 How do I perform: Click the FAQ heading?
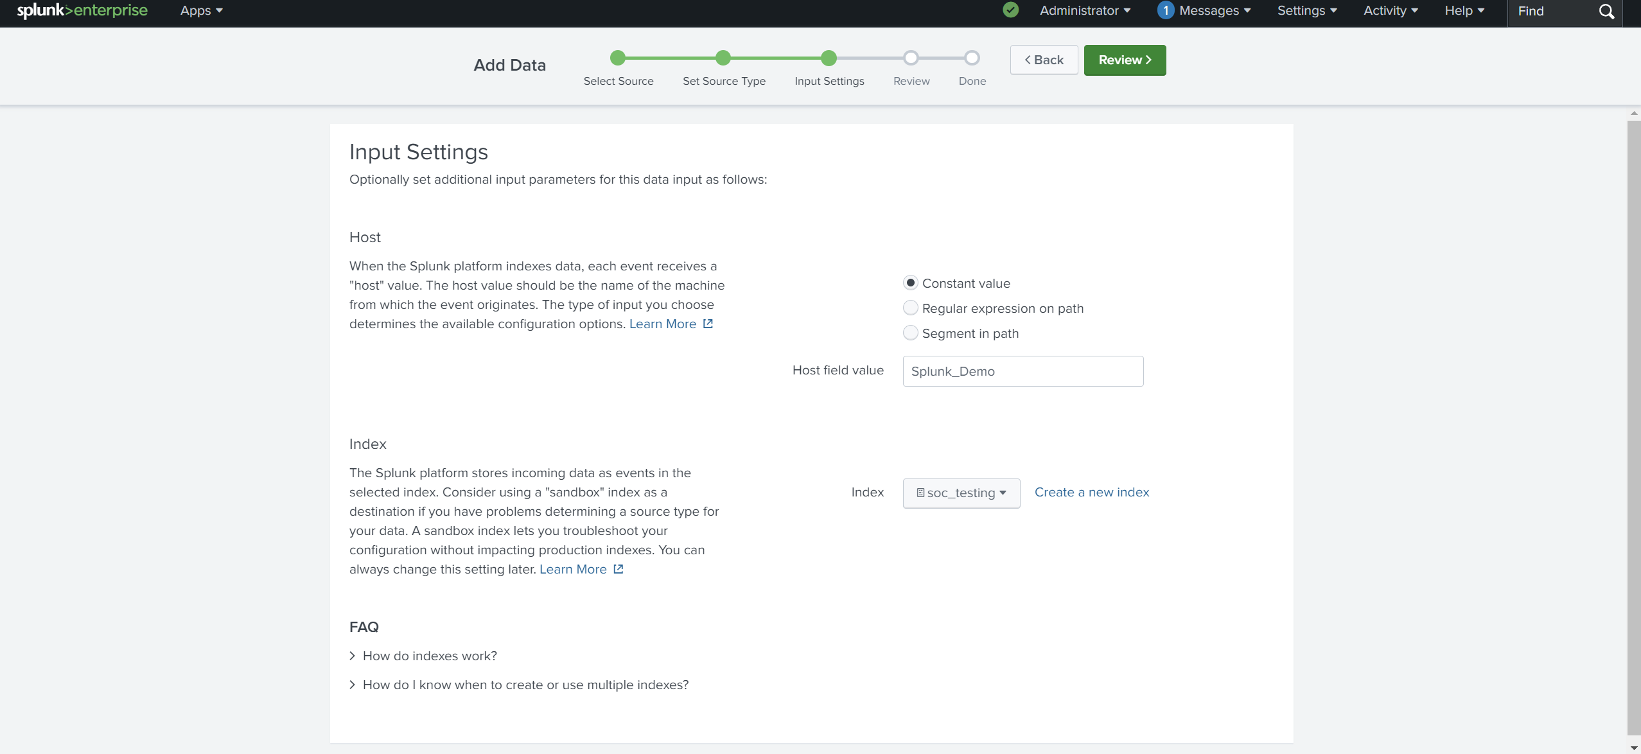[364, 627]
